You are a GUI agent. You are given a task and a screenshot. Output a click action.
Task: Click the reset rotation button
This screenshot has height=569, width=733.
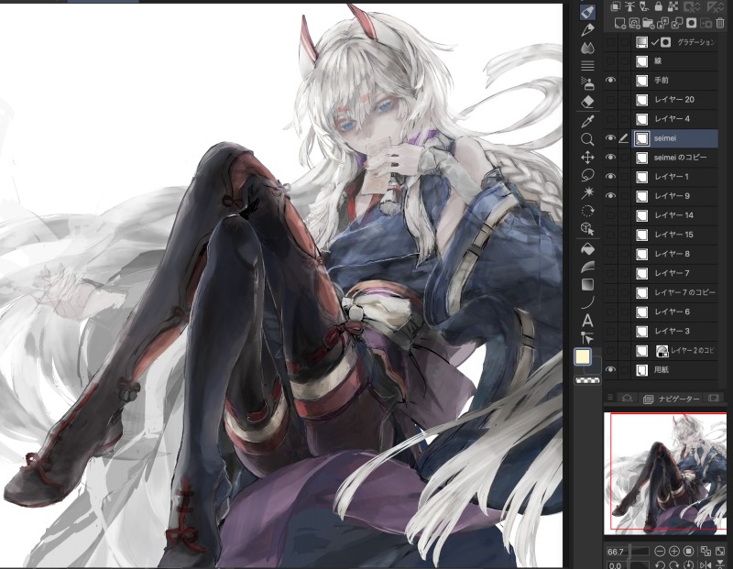click(x=688, y=565)
